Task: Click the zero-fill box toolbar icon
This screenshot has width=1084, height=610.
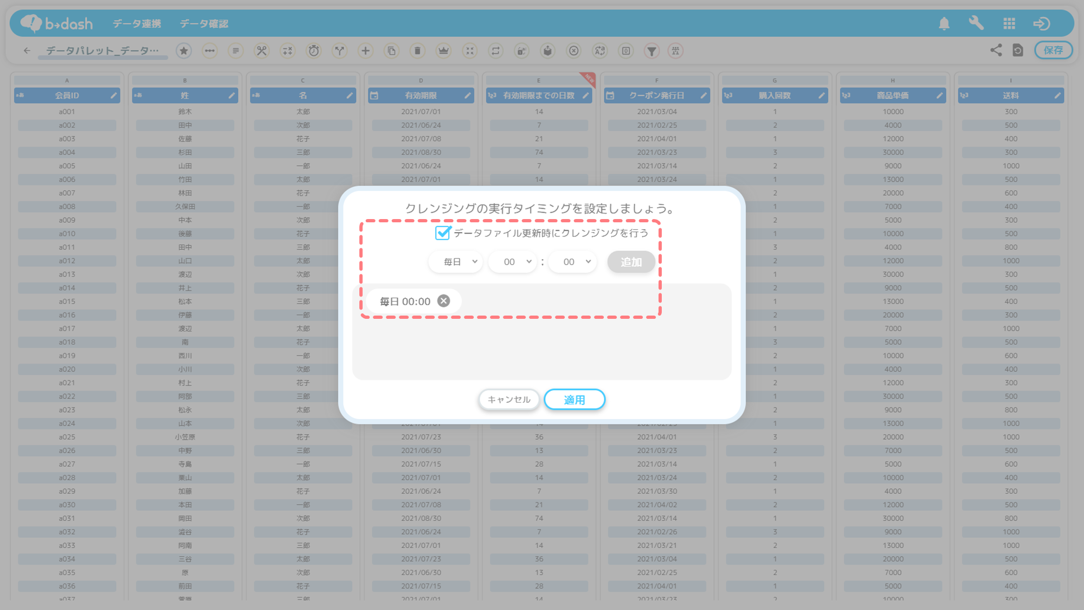Action: (626, 51)
